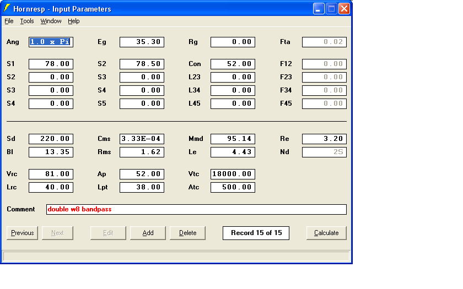The image size is (463, 289).
Task: Go to the Previous record
Action: click(x=22, y=233)
